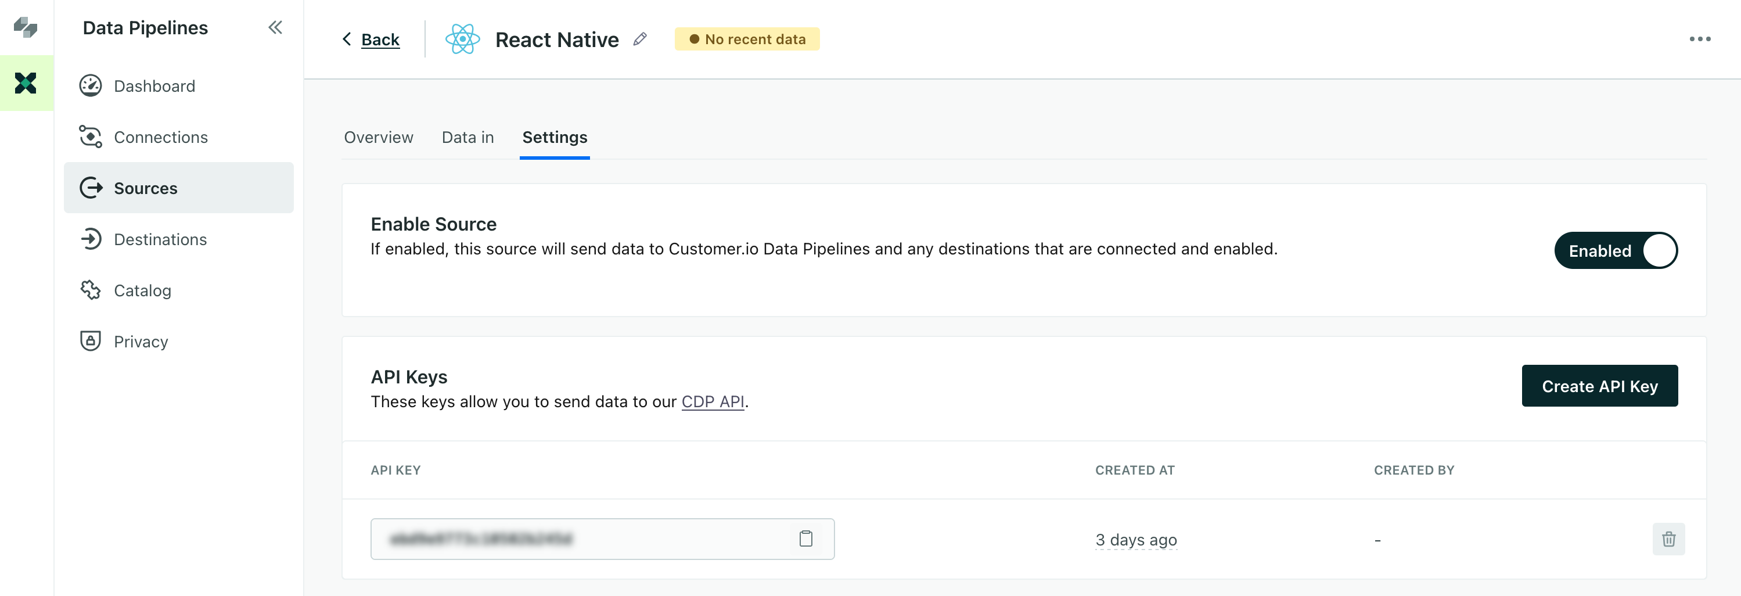The image size is (1741, 596).
Task: Click the Data Pipelines heading
Action: 145,28
